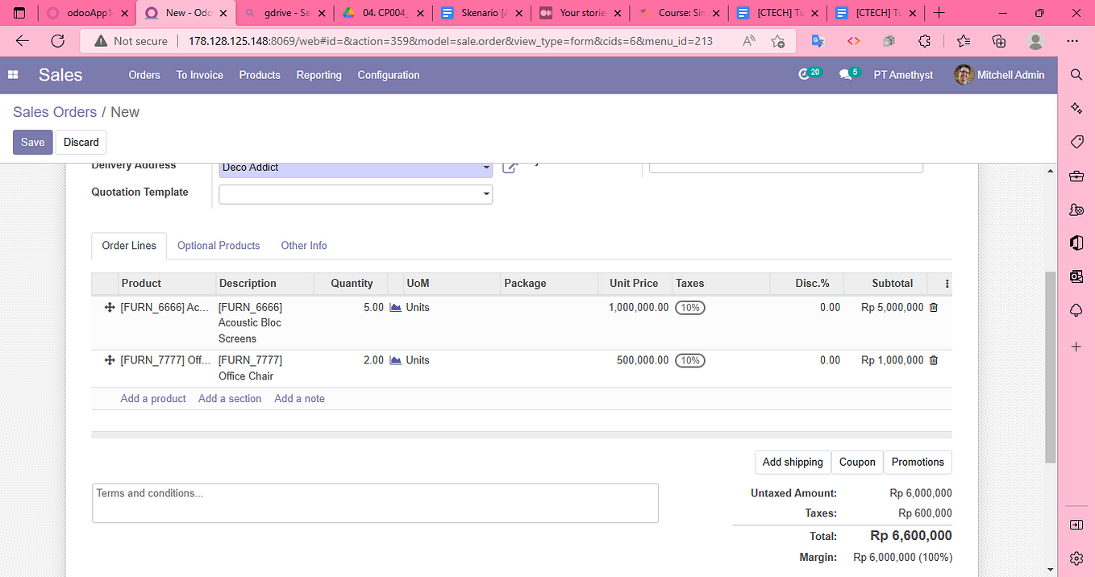Open Deco Addict via the external link icon

coord(510,166)
